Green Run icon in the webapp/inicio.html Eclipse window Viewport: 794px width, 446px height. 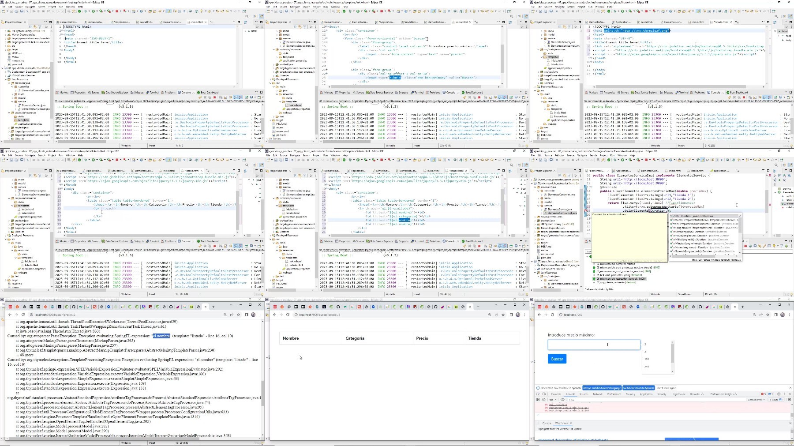(94, 11)
